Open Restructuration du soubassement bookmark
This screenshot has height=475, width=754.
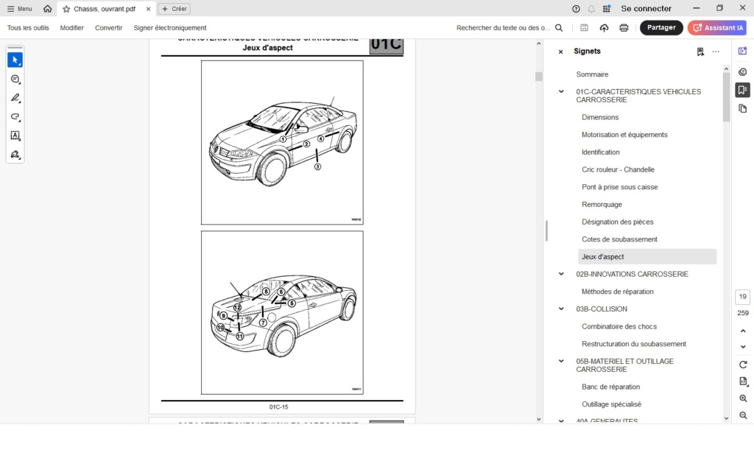[634, 344]
